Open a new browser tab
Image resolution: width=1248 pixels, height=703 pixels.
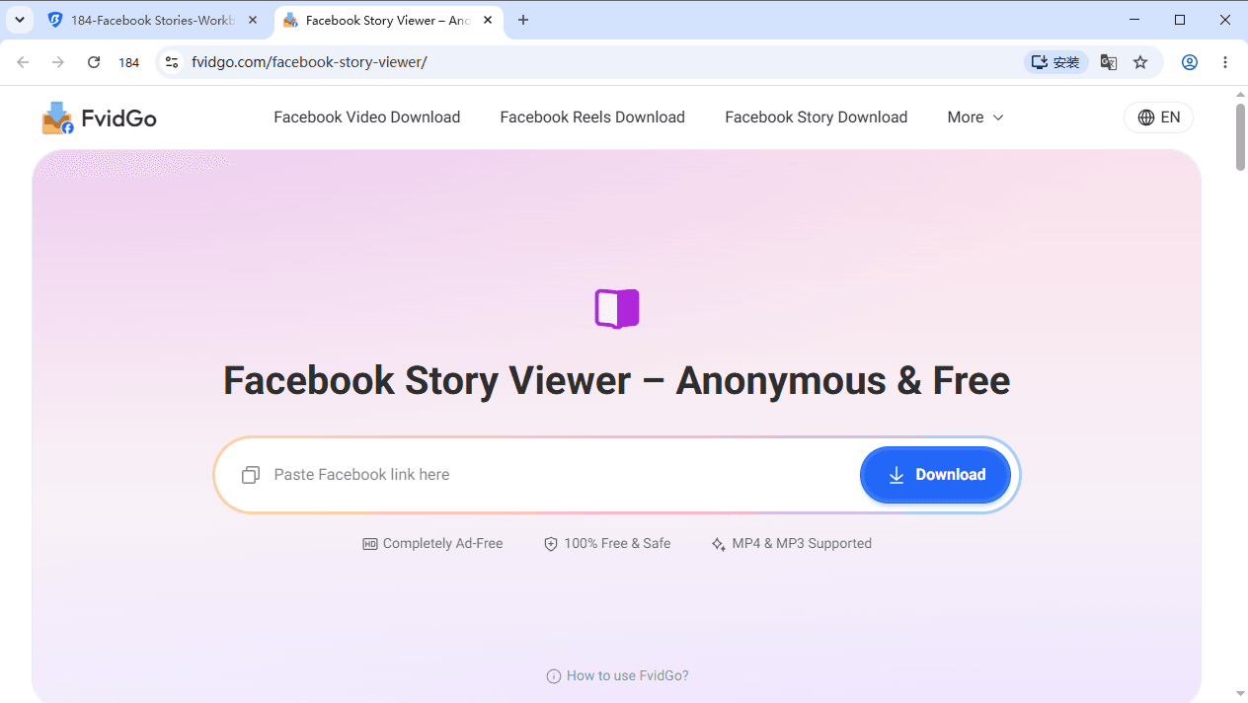523,20
